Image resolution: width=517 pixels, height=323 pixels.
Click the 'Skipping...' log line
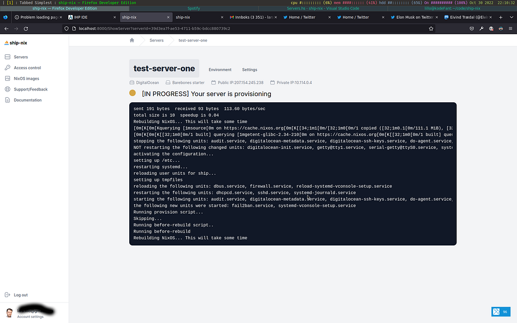click(x=148, y=219)
